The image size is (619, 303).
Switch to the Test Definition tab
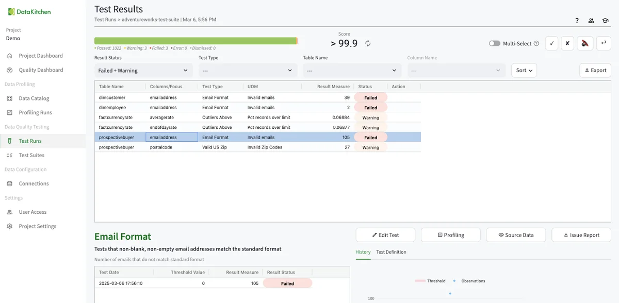pos(391,252)
